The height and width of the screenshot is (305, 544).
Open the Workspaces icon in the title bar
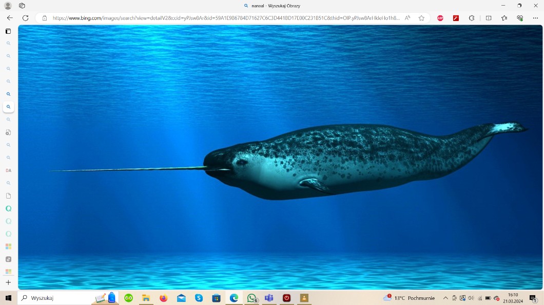coord(22,6)
